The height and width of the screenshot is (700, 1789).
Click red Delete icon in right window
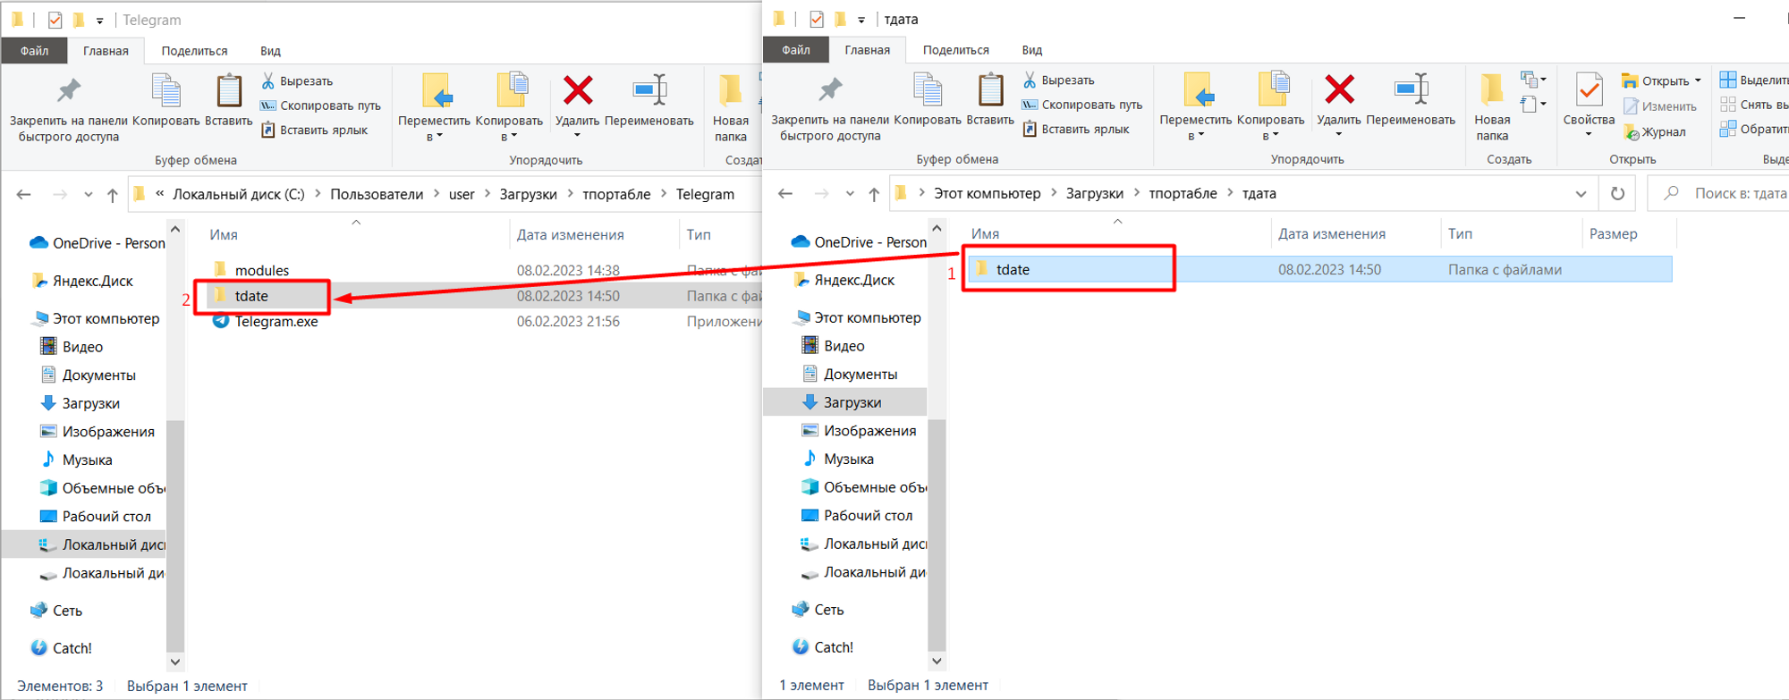click(1338, 90)
